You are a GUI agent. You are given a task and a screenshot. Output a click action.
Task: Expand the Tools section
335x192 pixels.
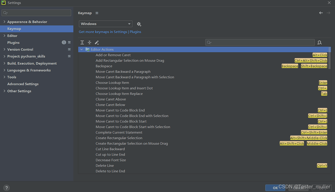(4, 77)
